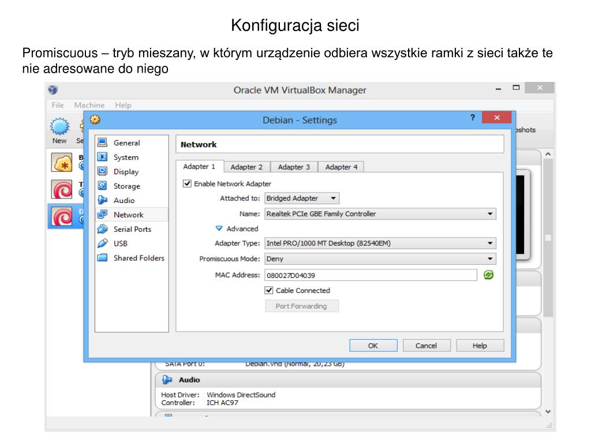
Task: Click the settings gear icon in dialog title
Action: pos(95,119)
